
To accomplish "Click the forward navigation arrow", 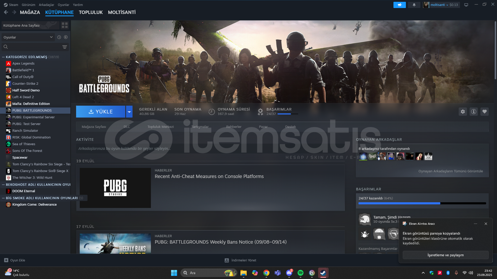I will 14,12.
